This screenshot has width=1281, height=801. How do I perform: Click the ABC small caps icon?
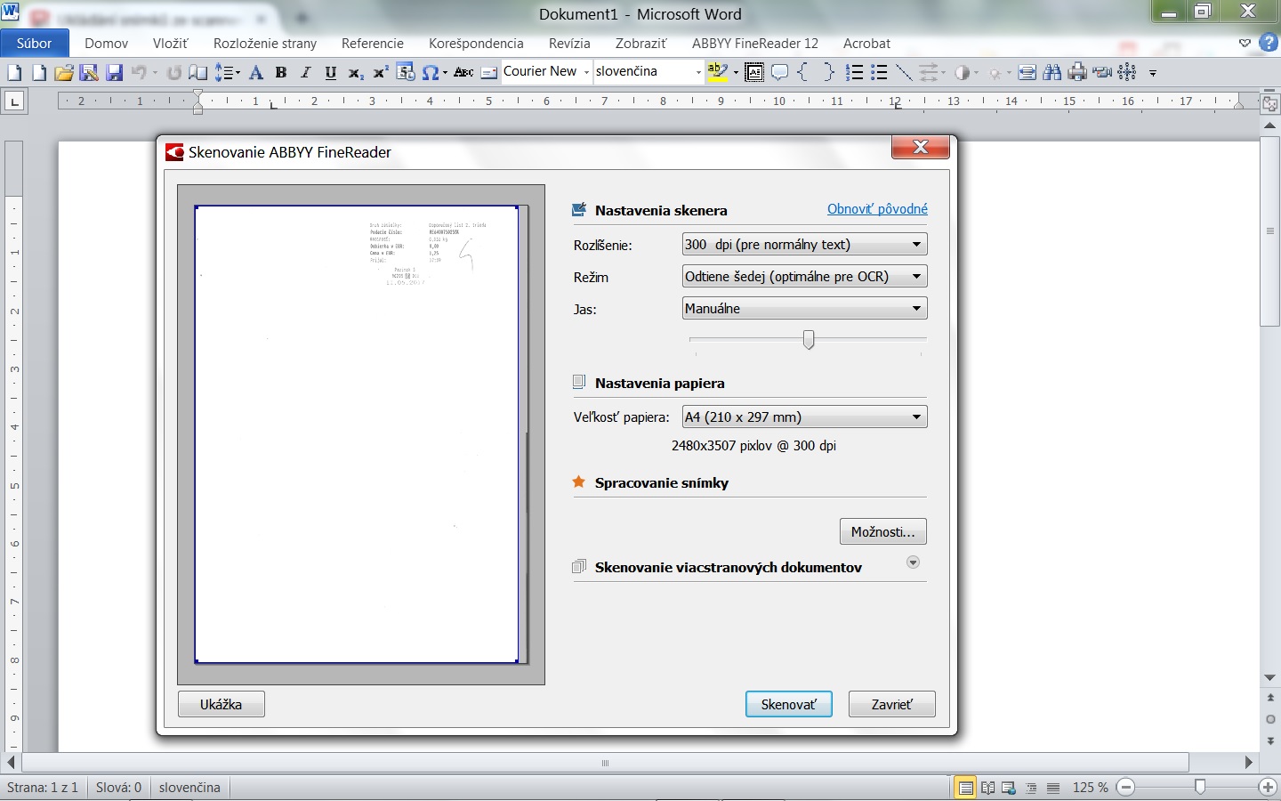pos(463,73)
